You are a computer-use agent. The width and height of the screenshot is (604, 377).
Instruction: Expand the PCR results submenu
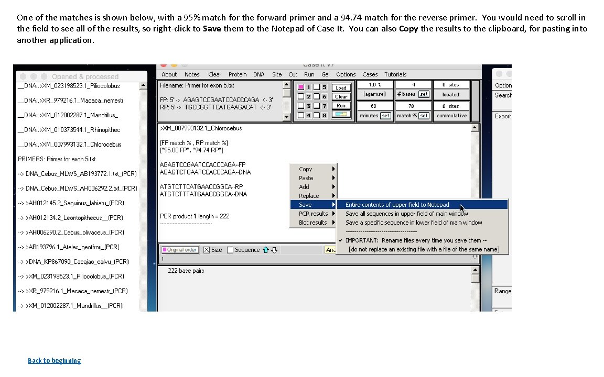click(x=313, y=214)
